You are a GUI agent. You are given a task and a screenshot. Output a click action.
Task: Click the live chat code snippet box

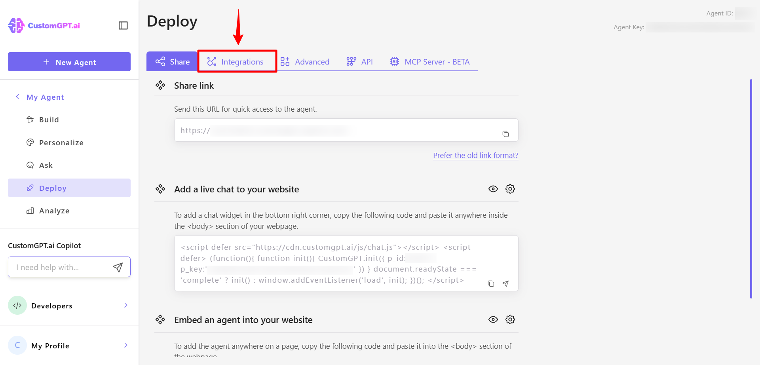(346, 263)
